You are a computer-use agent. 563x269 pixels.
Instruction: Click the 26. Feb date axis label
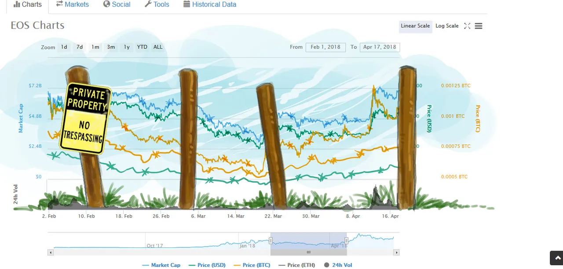[x=161, y=216]
